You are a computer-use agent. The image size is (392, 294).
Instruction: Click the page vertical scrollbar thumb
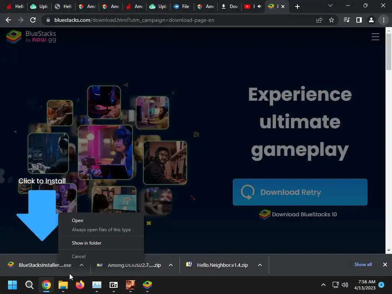(x=389, y=52)
